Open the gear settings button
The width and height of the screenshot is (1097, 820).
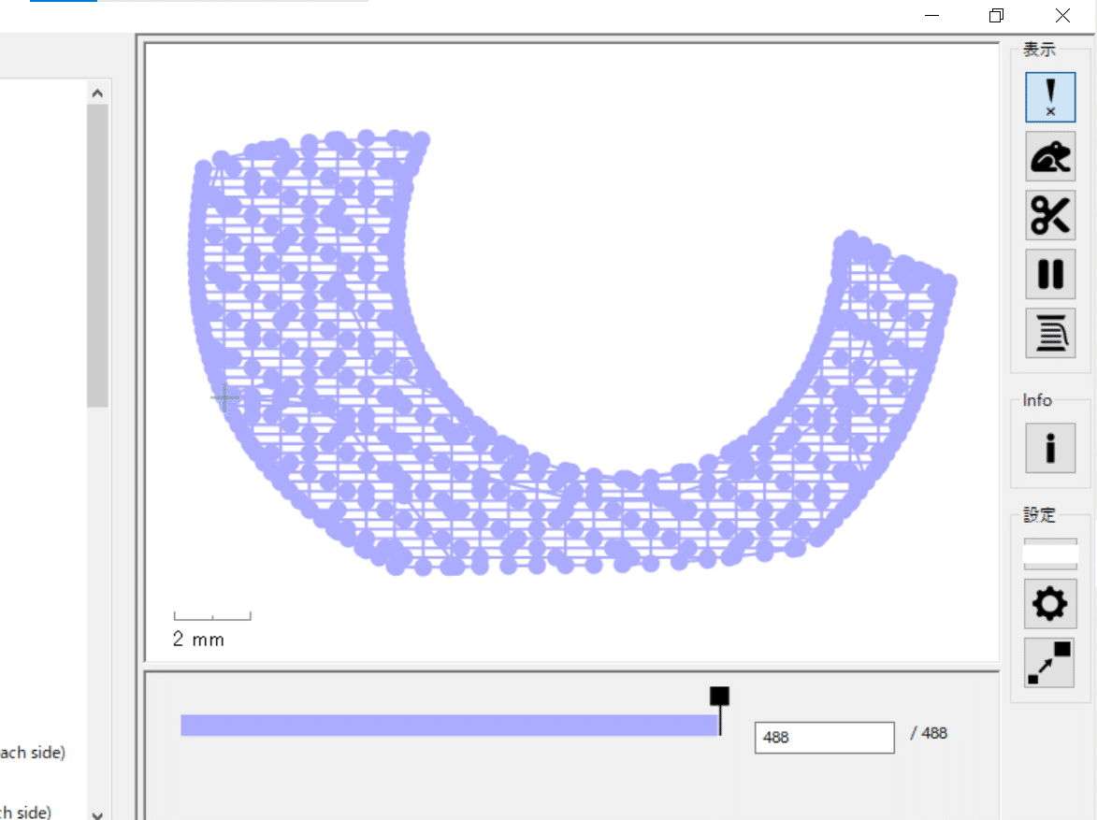coord(1050,603)
